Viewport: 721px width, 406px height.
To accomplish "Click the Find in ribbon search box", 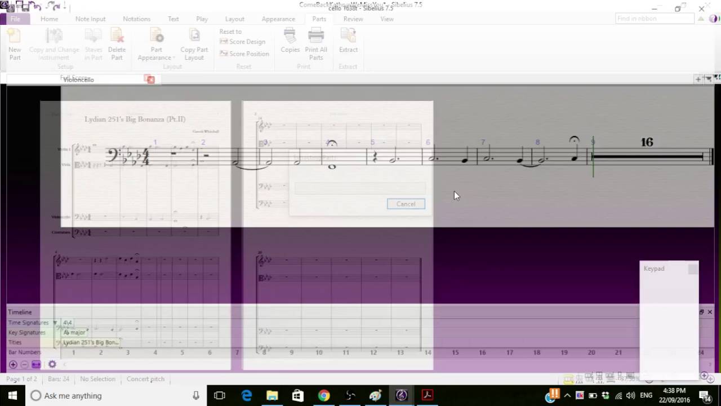I will pyautogui.click(x=654, y=19).
